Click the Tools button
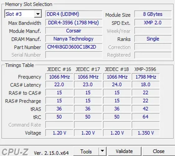Viewport: 175px width, 156px height. pyautogui.click(x=86, y=151)
